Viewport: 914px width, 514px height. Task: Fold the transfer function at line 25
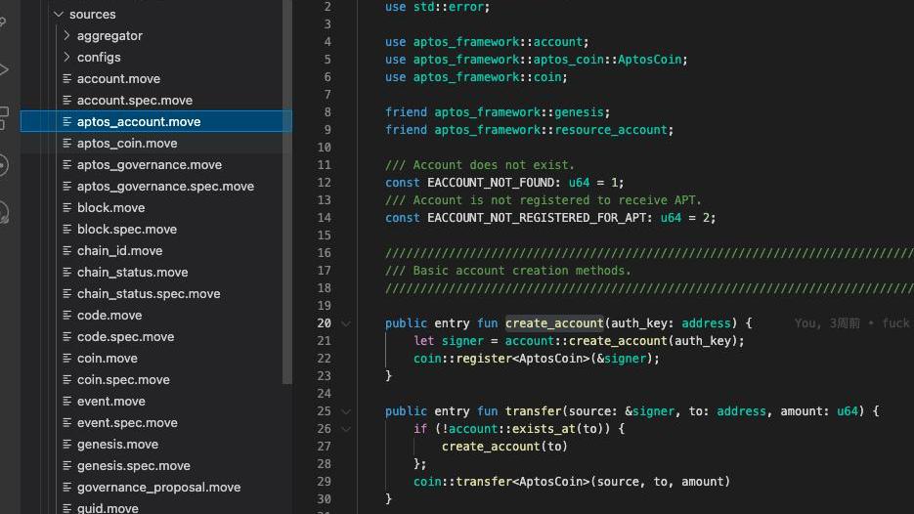click(x=346, y=411)
